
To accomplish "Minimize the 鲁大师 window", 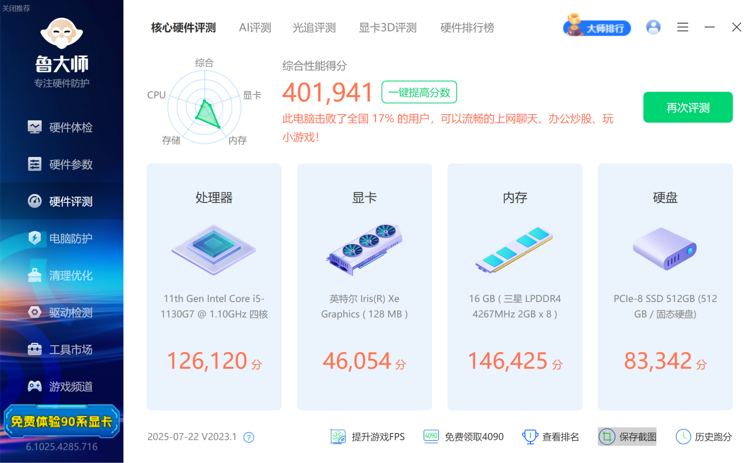I will 710,27.
